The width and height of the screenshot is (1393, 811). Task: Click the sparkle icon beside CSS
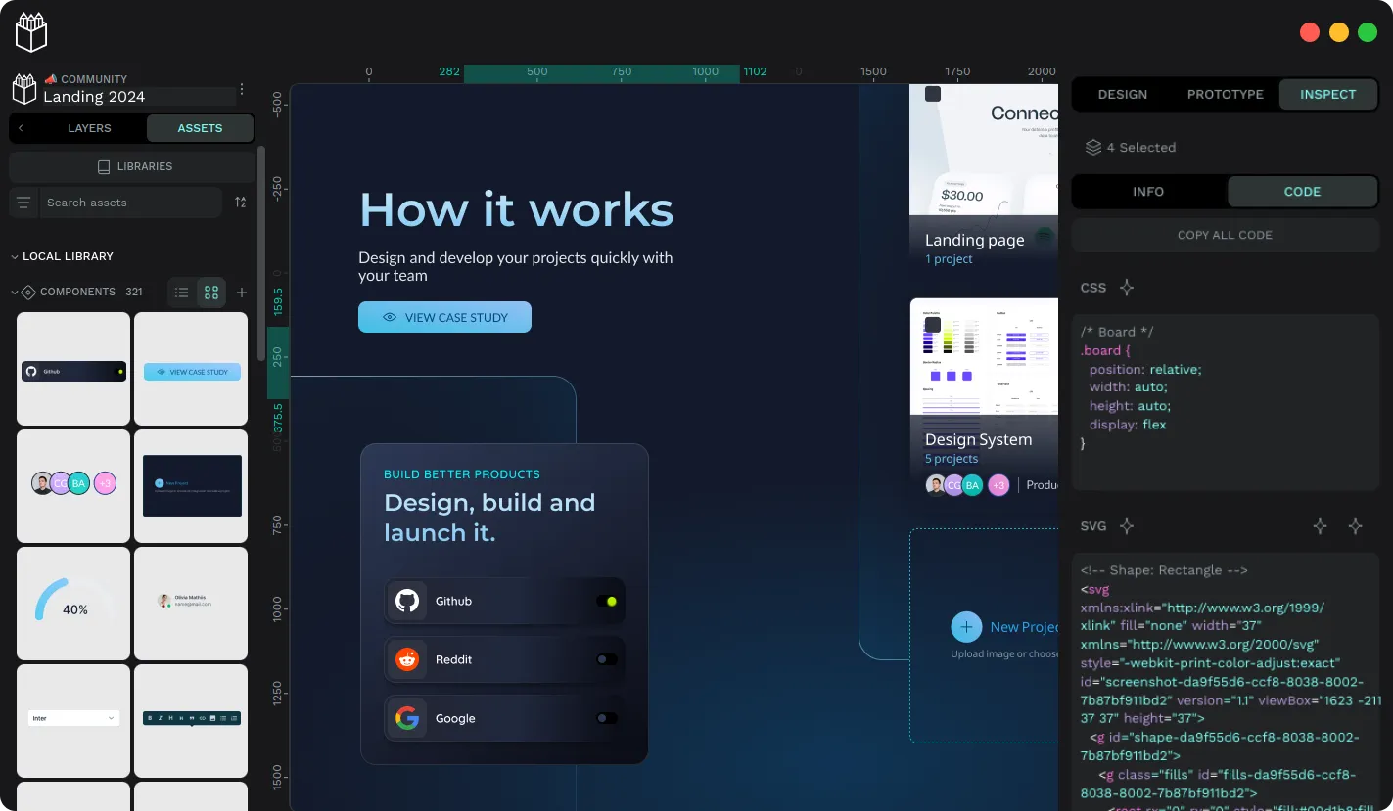click(x=1127, y=288)
